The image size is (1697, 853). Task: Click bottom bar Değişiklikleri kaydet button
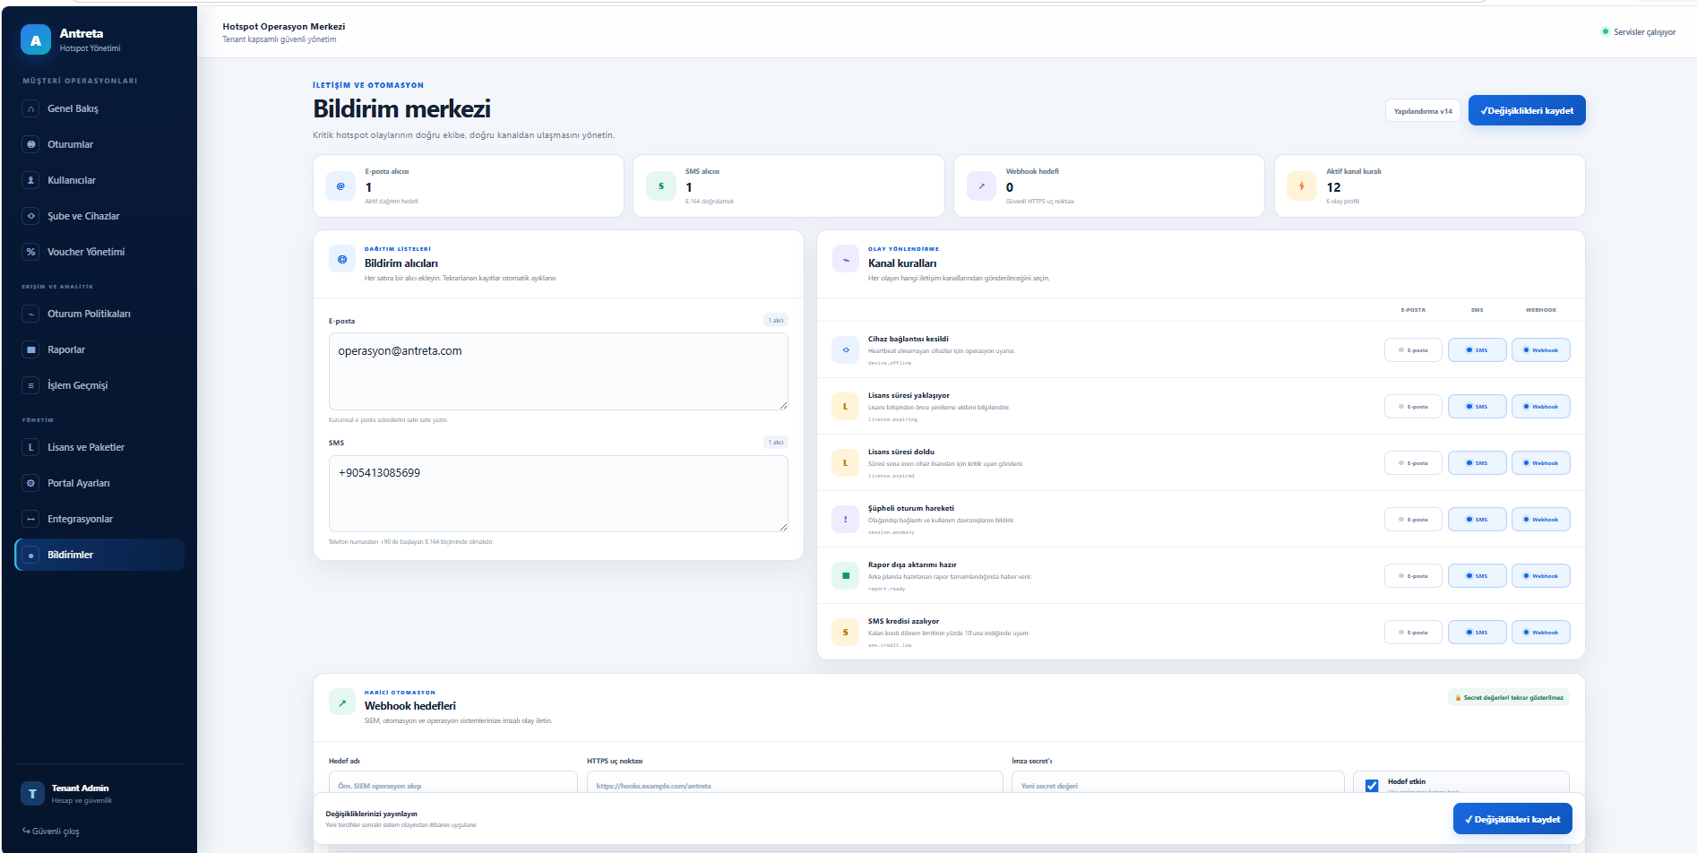click(x=1512, y=819)
